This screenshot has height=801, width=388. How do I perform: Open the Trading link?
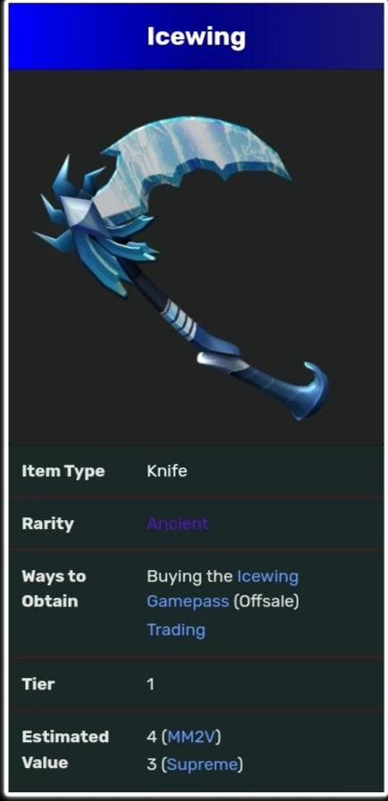coord(176,630)
